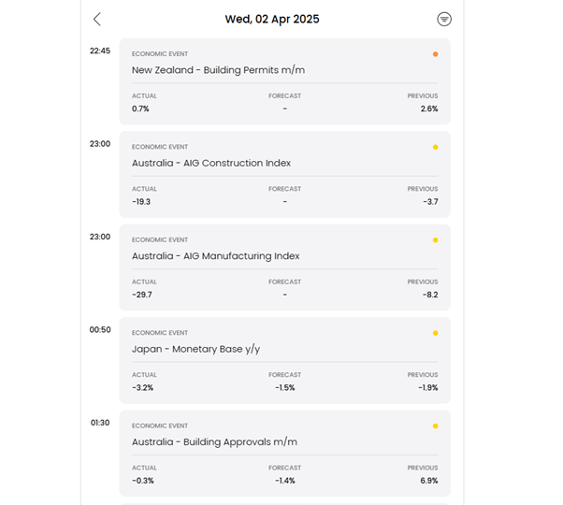Open Australia - Building Approvals m/m event
Image resolution: width=563 pixels, height=505 pixels.
214,442
